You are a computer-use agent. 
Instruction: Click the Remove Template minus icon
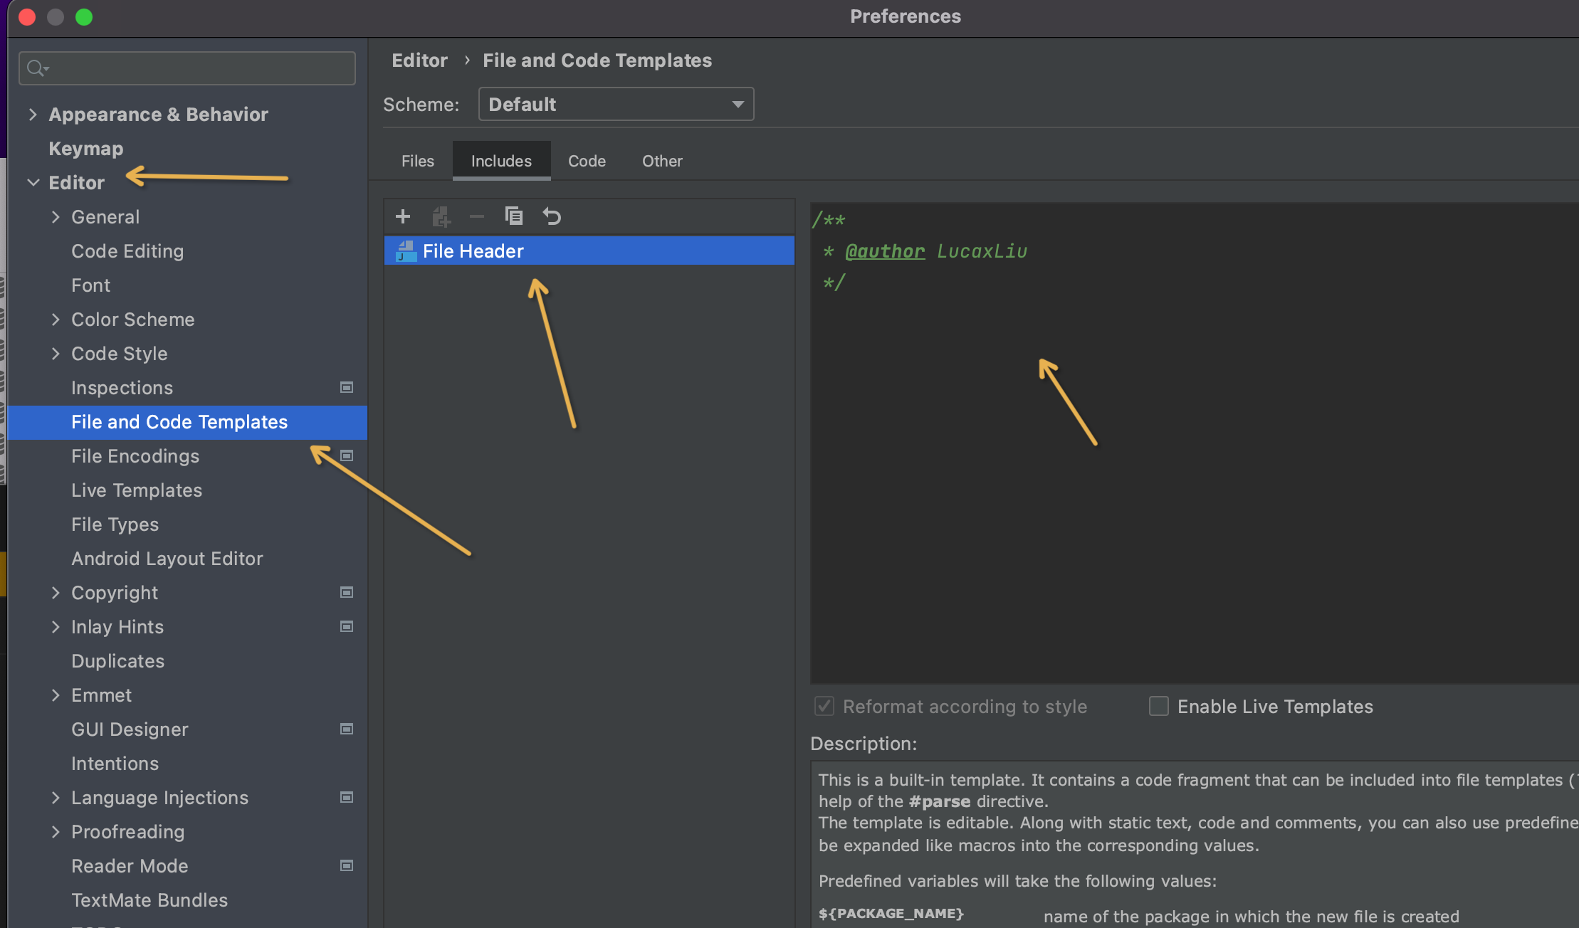[x=476, y=216]
